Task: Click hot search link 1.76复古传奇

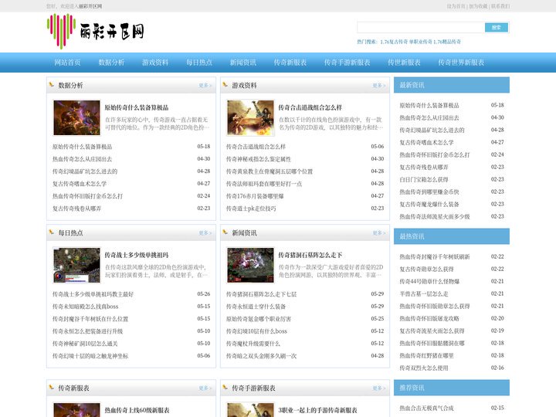Action: click(394, 42)
